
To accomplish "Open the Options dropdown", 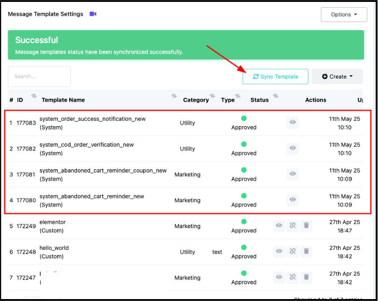I will point(344,14).
